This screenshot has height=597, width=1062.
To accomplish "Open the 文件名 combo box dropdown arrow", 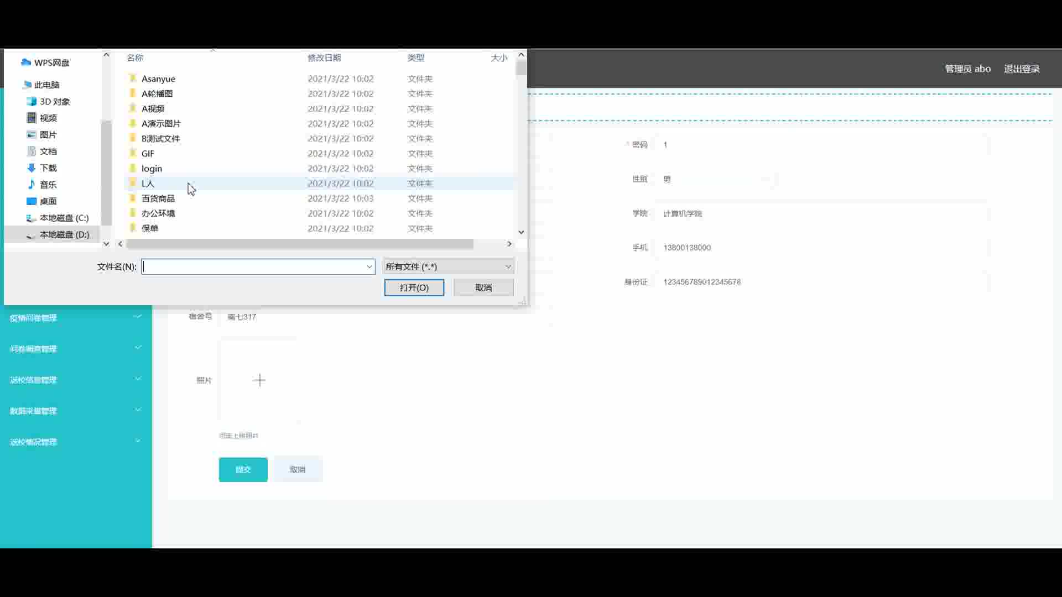I will (x=369, y=266).
